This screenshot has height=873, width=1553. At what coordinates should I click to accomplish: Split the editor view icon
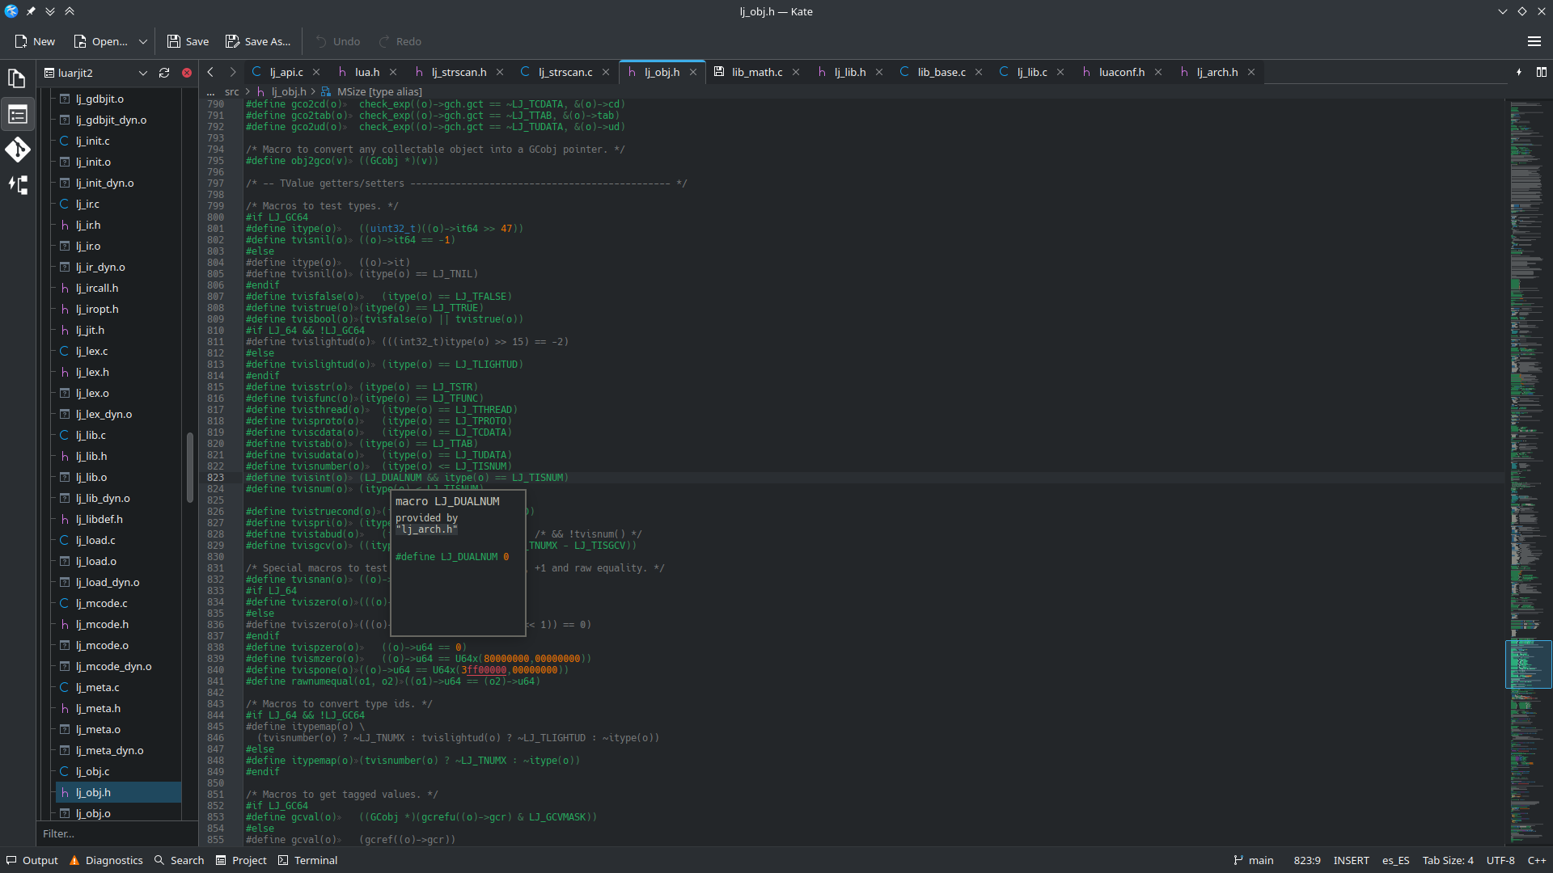pos(1542,72)
